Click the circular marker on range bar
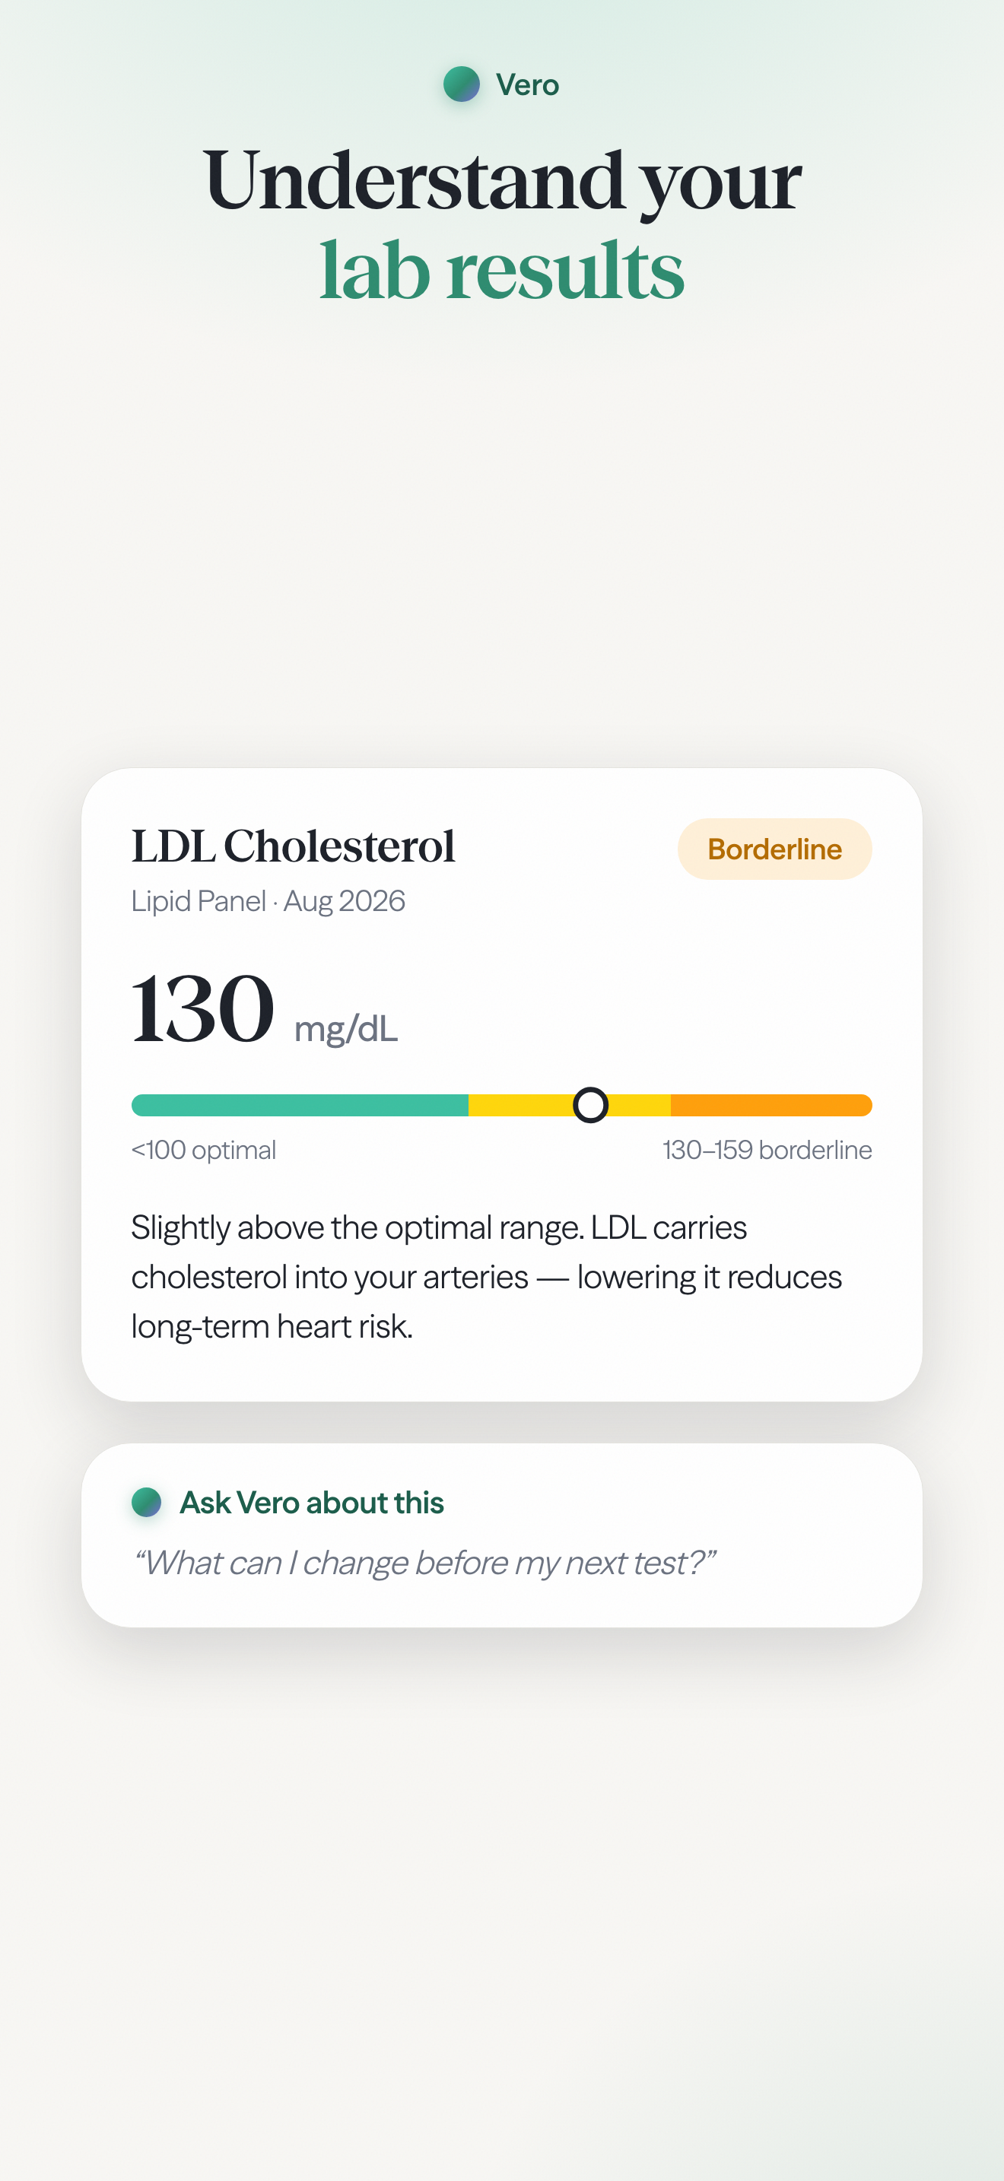The height and width of the screenshot is (2181, 1004). point(591,1105)
